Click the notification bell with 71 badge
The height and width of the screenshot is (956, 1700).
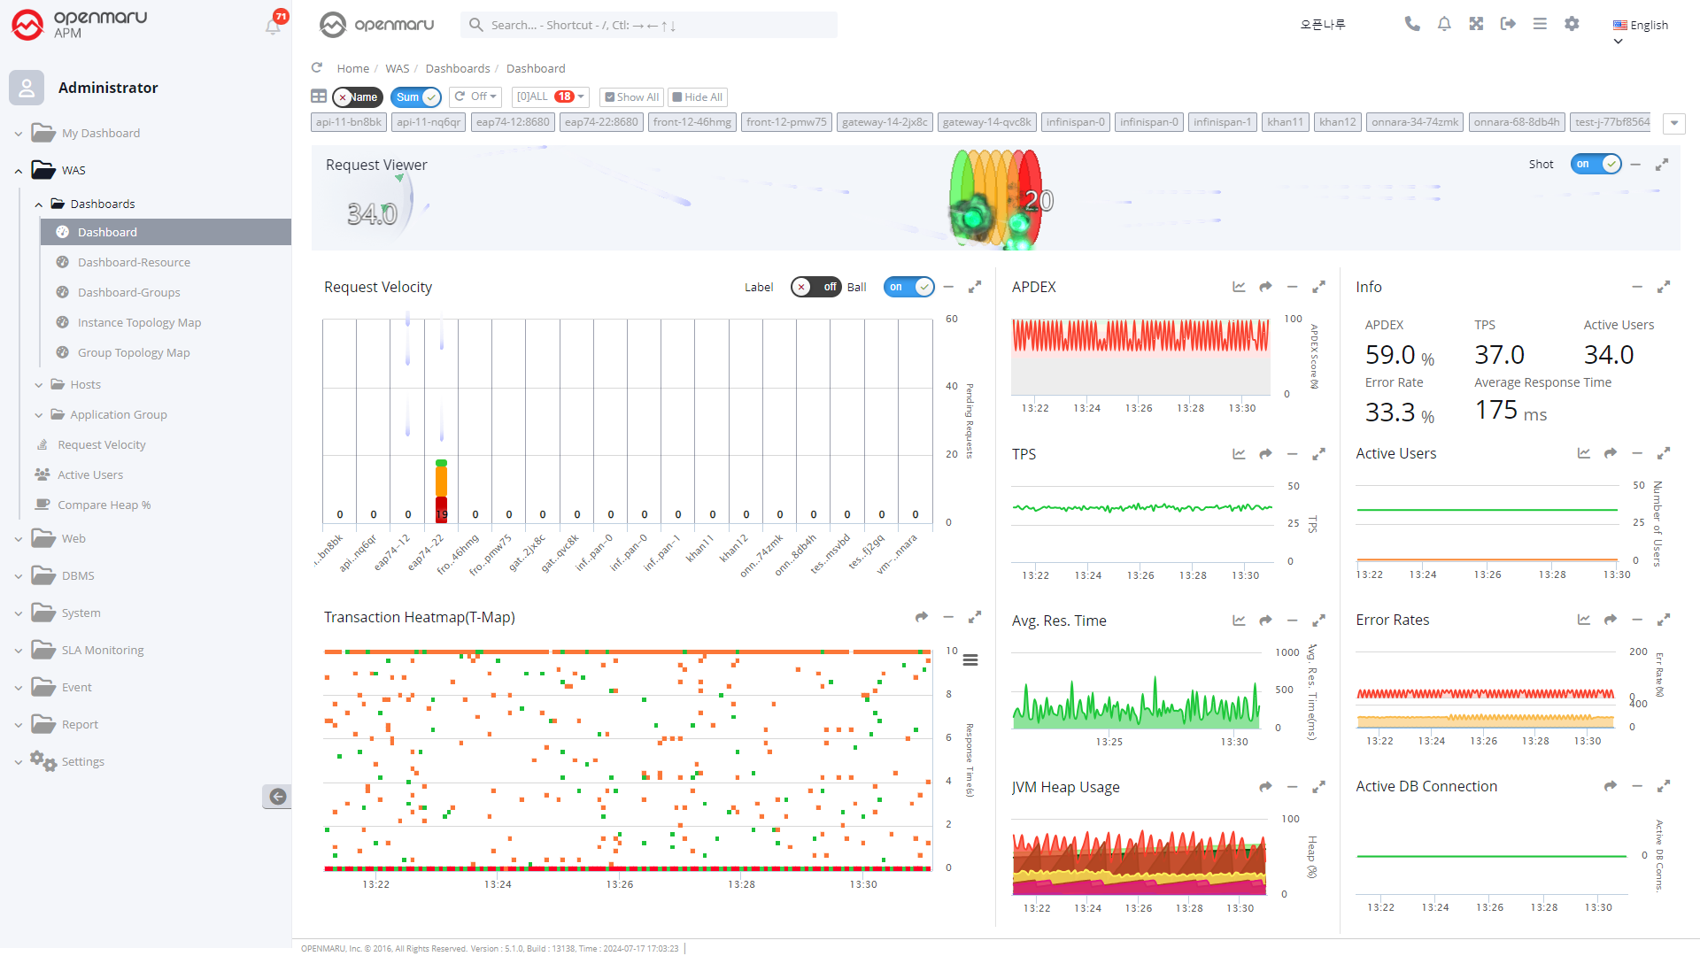coord(274,25)
